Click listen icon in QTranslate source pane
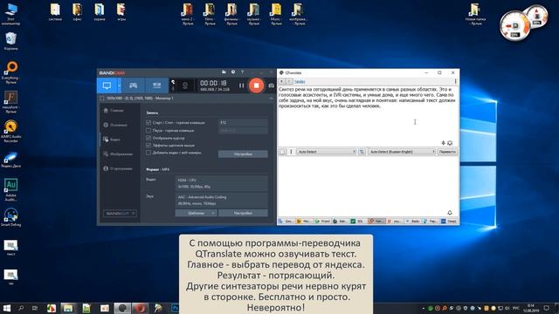This screenshot has width=559, height=314. 450,143
